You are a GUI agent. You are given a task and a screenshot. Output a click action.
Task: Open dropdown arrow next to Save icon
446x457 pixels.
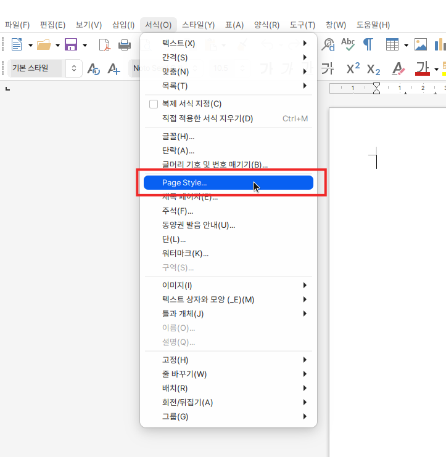(85, 45)
